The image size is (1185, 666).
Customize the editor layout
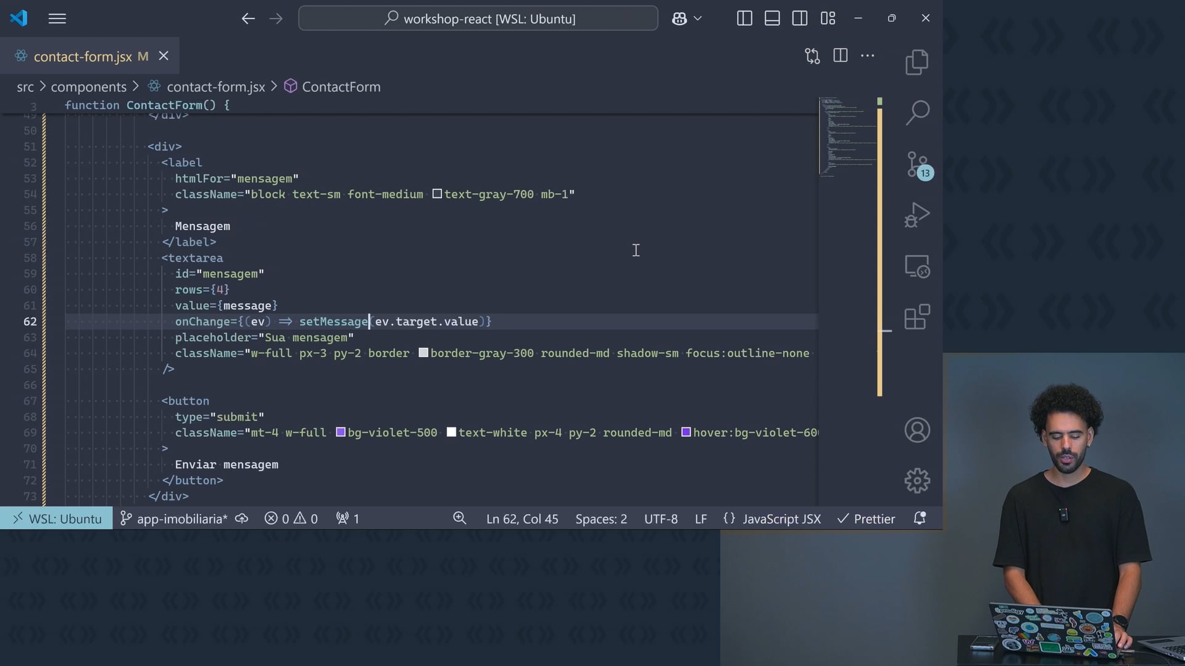828,18
